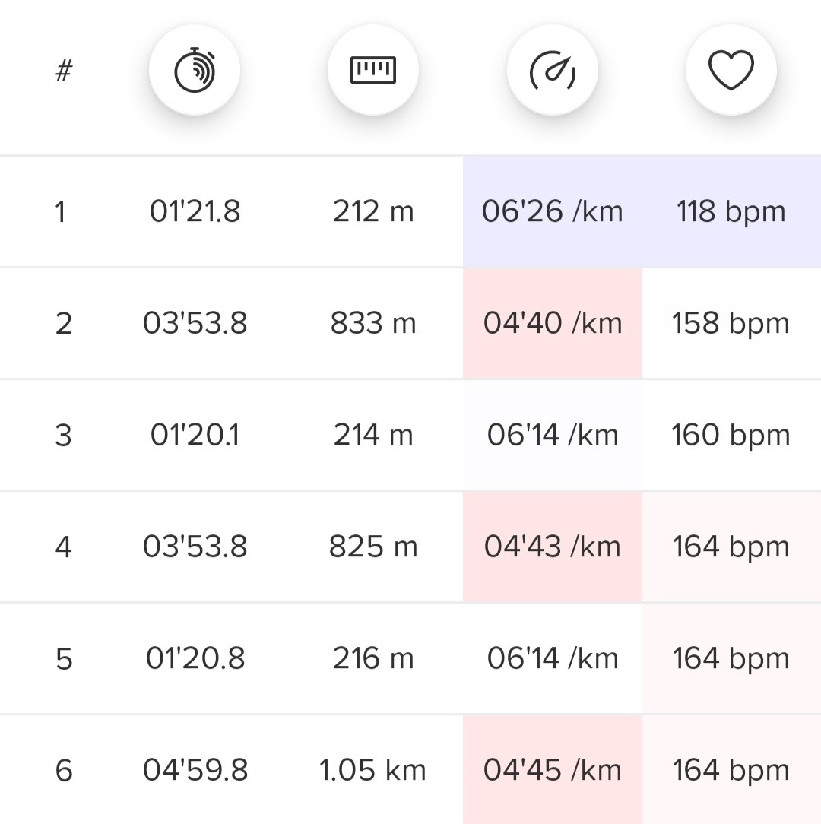The width and height of the screenshot is (821, 824).
Task: Select the 1.05 km distance in lap 6
Action: click(373, 770)
